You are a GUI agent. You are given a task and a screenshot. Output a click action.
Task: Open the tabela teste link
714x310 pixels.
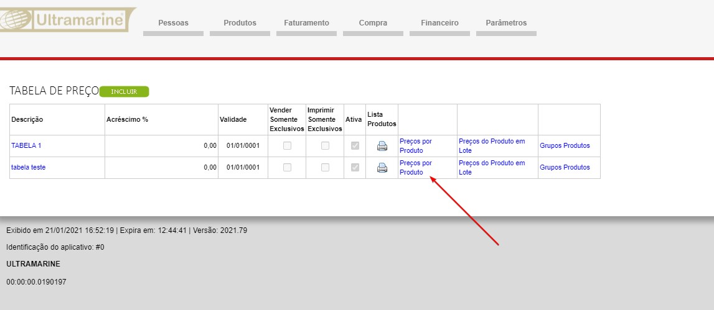28,167
